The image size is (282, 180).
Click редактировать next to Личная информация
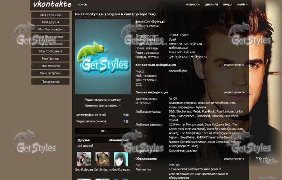pyautogui.click(x=234, y=92)
